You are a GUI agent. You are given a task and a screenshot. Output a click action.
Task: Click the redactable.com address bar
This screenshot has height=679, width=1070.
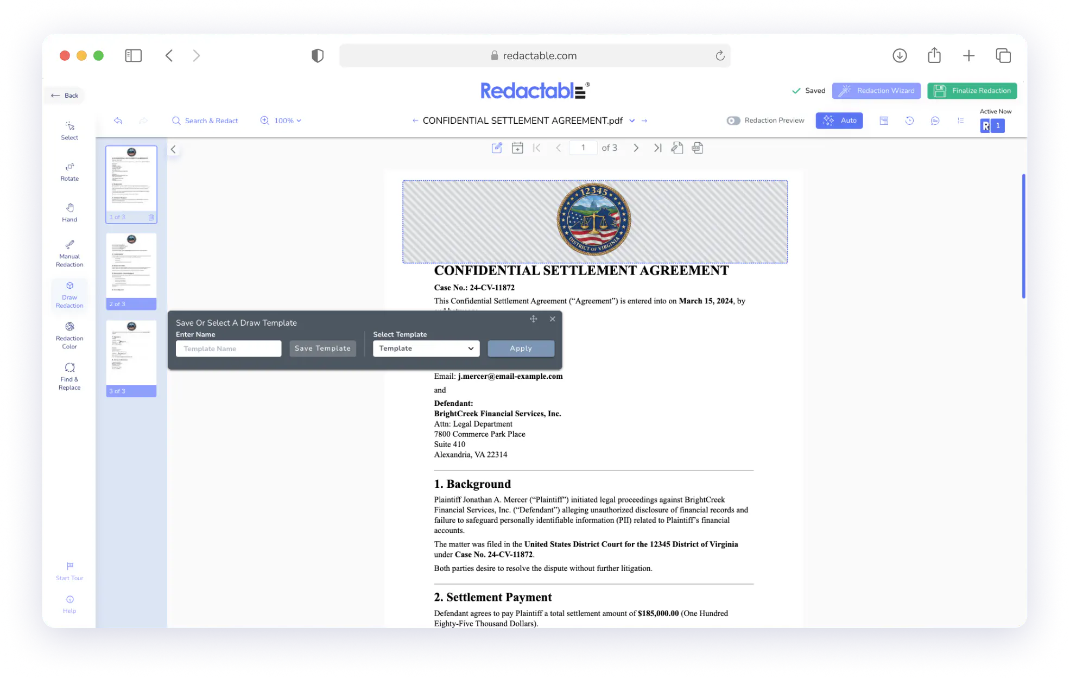coord(535,55)
